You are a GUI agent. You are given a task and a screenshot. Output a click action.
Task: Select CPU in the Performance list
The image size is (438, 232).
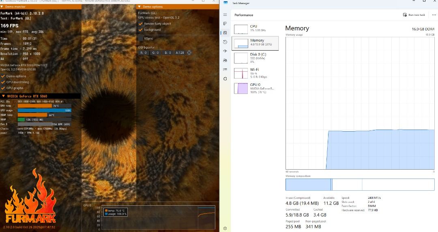255,28
